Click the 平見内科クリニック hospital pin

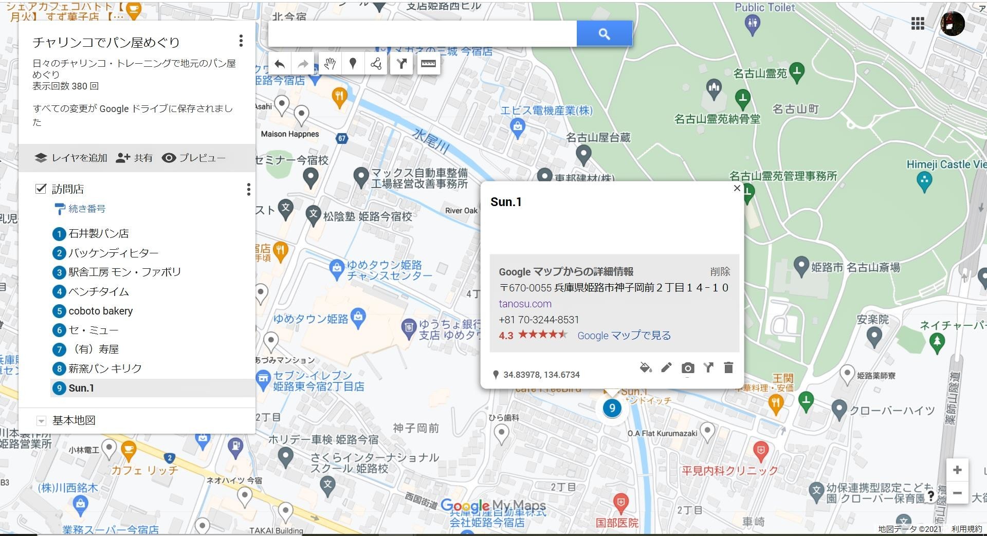[x=761, y=451]
